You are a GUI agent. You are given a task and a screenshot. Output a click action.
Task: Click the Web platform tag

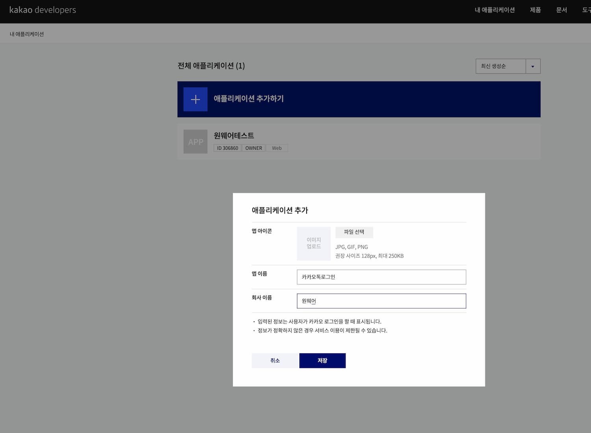click(x=277, y=148)
